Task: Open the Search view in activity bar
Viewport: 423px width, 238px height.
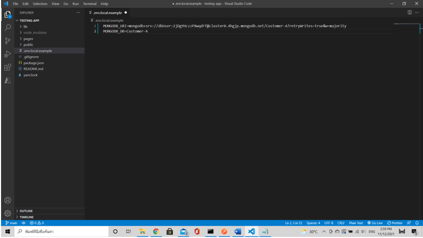Action: (7, 28)
